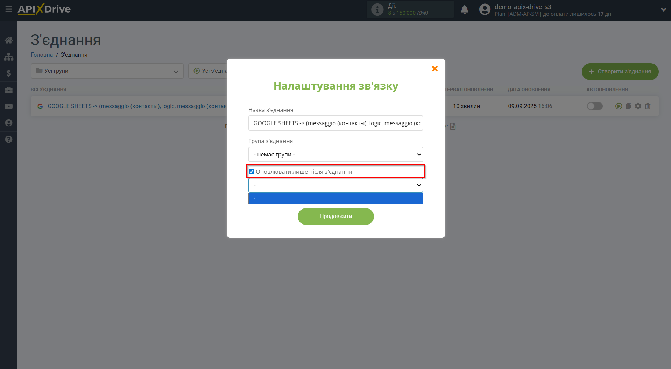The width and height of the screenshot is (671, 369).
Task: Click the home icon in the sidebar
Action: click(9, 40)
